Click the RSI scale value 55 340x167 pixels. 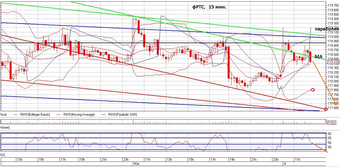point(330,138)
